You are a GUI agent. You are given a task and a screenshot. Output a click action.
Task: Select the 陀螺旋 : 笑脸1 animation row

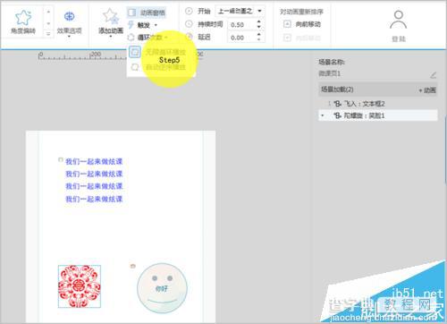pos(378,115)
